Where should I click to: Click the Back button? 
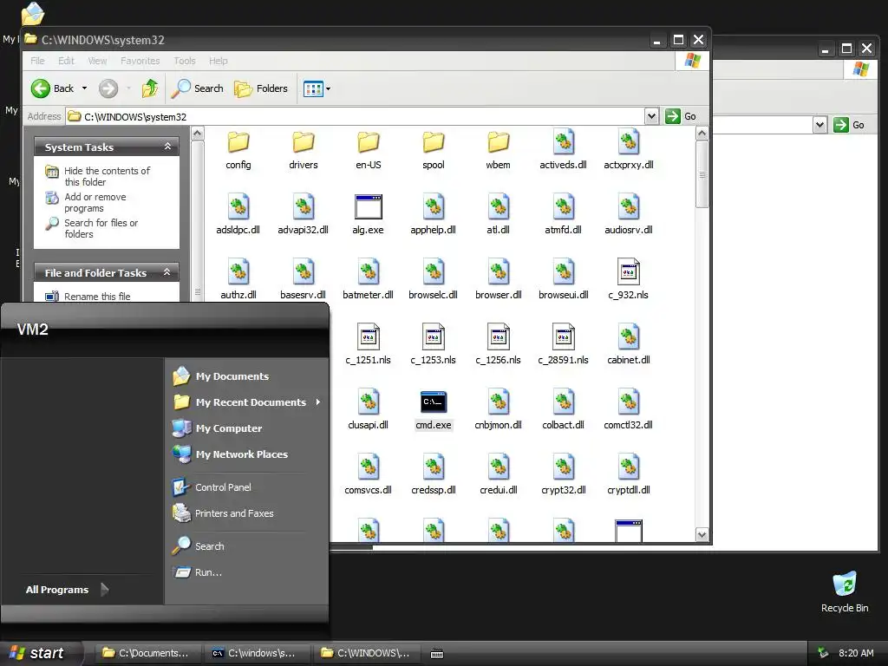click(53, 88)
